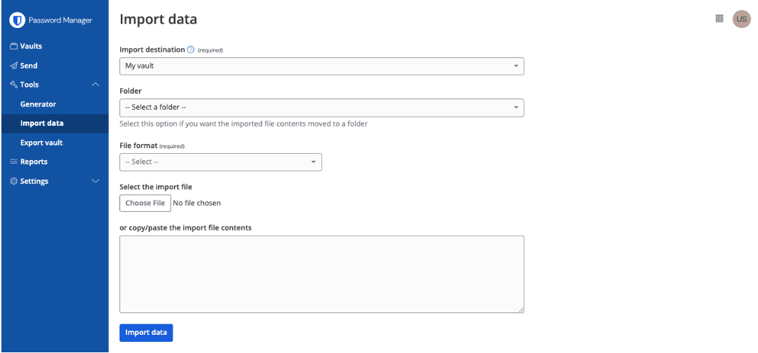Expand the Settings section chevron
This screenshot has width=758, height=353.
(x=96, y=181)
